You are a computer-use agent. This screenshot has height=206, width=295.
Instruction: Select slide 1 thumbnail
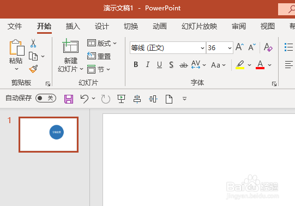[49, 135]
